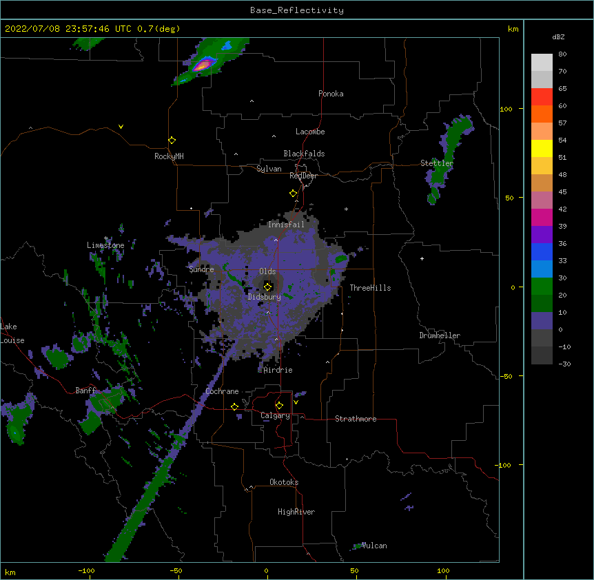The height and width of the screenshot is (580, 594).
Task: Click the white plus marker north of Drumheller
Action: coord(422,258)
